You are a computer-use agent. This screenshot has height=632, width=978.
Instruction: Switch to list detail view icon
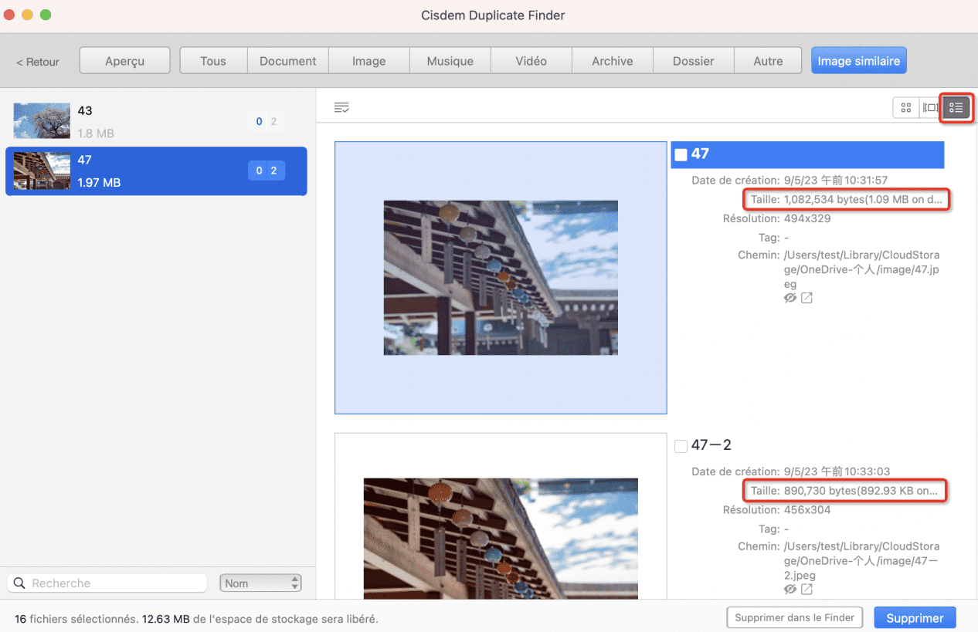coord(956,108)
